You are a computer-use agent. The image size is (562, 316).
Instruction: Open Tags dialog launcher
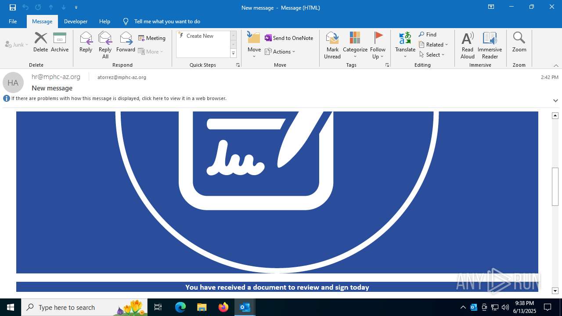387,65
